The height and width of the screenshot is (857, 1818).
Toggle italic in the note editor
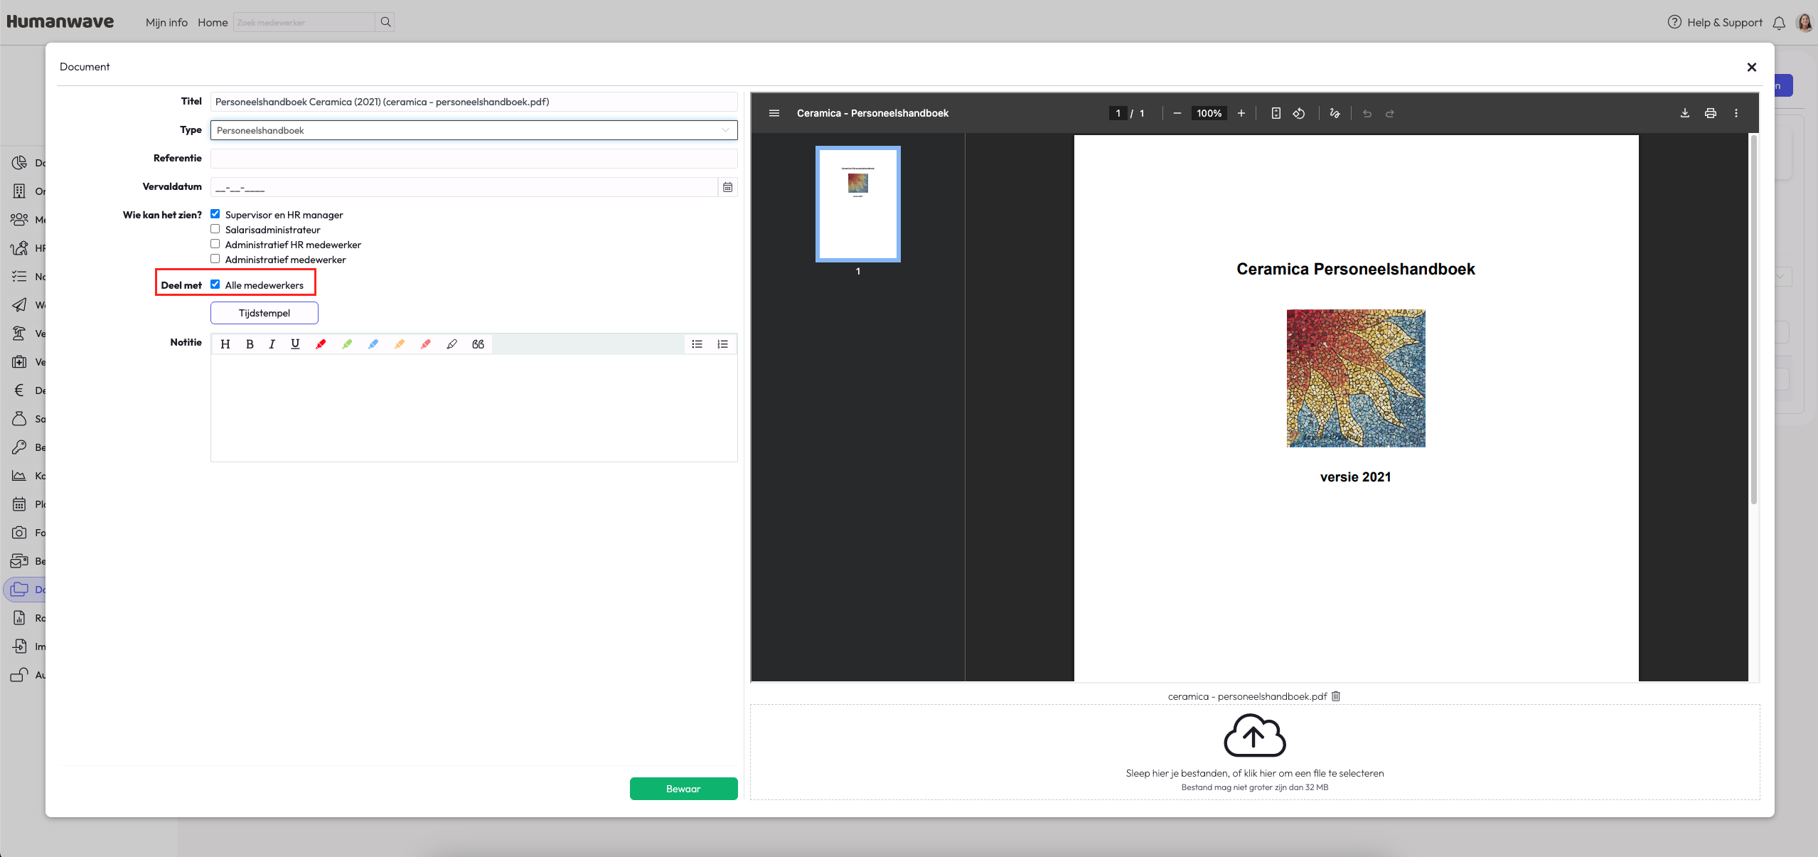[272, 344]
